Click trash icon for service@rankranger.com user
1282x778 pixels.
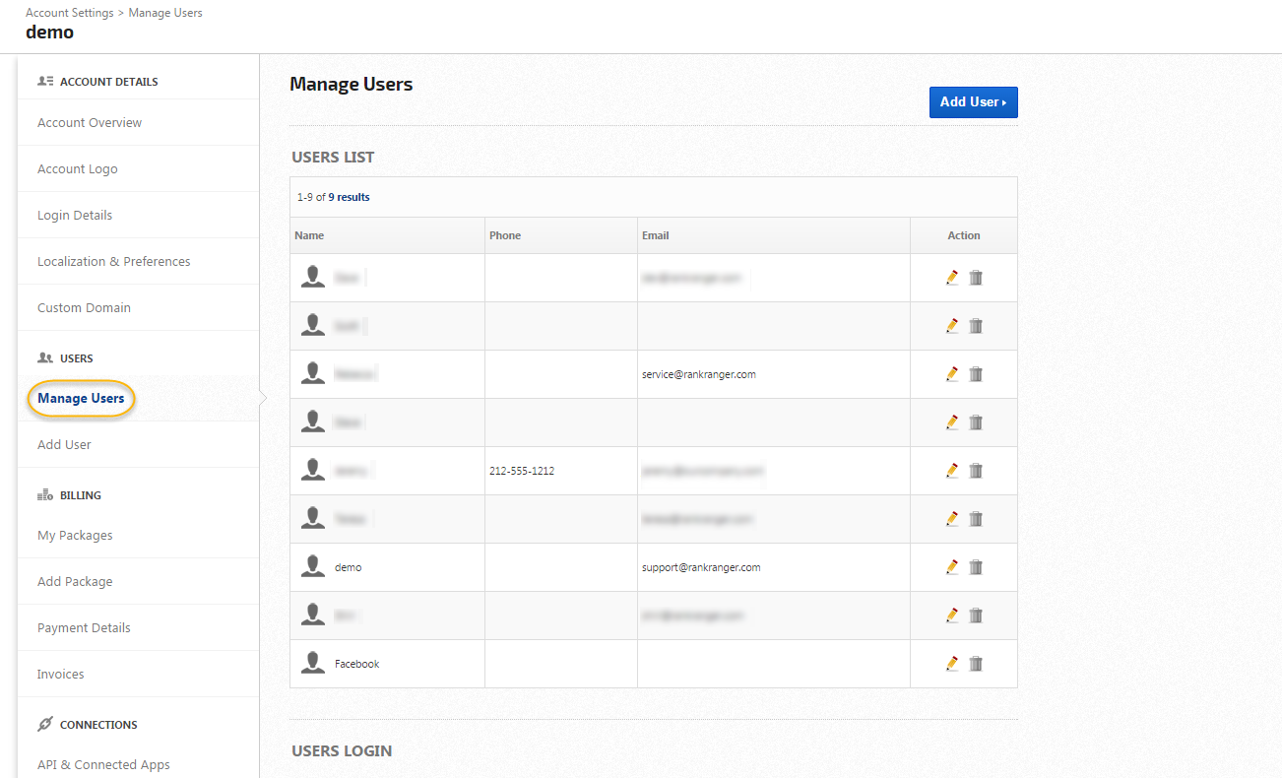[x=976, y=374]
